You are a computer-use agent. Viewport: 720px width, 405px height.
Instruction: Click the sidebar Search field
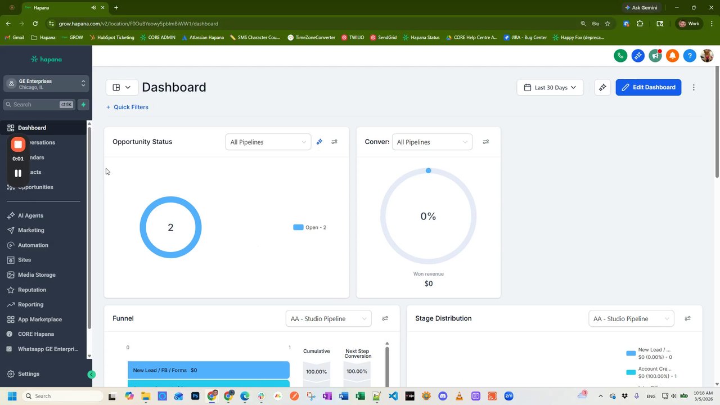tap(39, 105)
